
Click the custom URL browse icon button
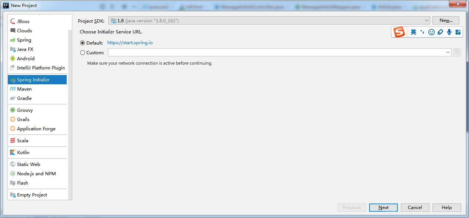(457, 53)
